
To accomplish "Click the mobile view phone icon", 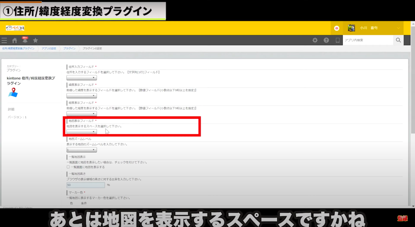I will 337,40.
